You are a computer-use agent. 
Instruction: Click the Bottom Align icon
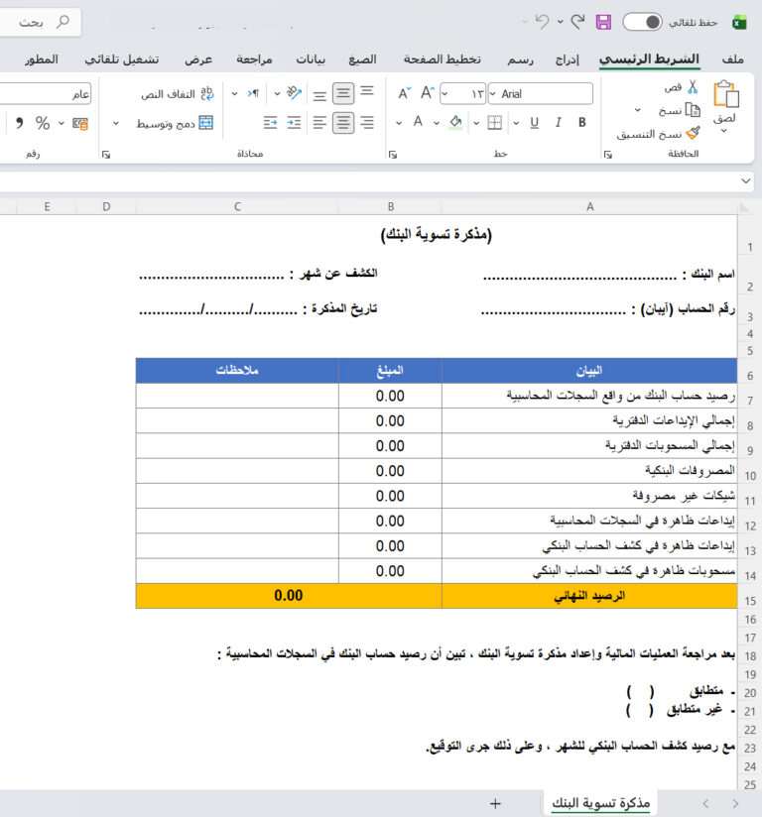[x=319, y=95]
